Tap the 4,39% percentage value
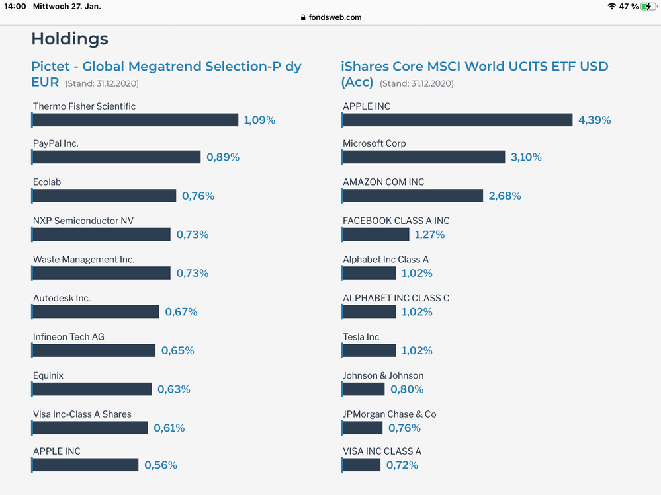The image size is (661, 495). point(594,120)
